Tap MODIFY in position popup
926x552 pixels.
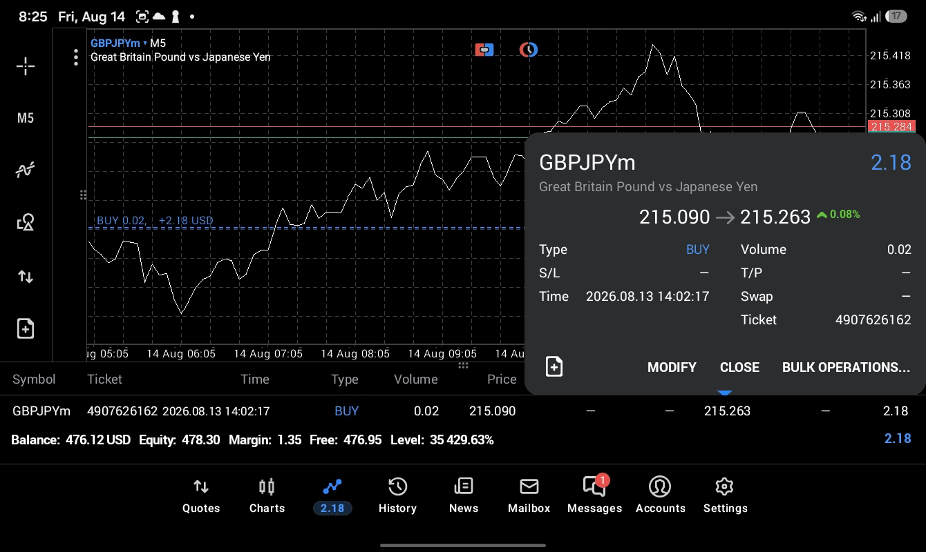click(672, 367)
